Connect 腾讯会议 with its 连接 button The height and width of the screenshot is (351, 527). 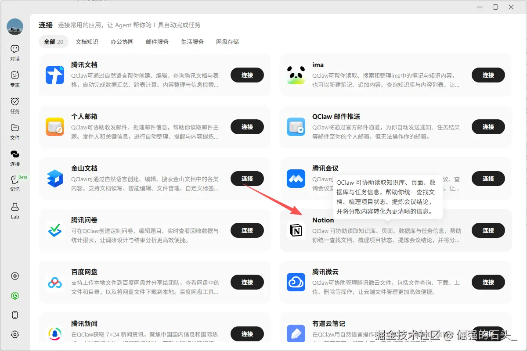coord(488,179)
